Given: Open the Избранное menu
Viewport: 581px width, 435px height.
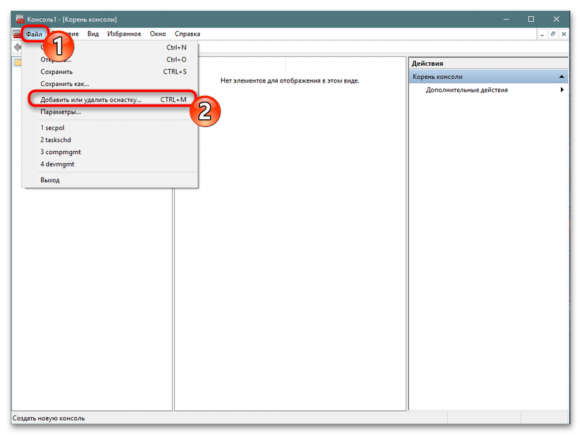Looking at the screenshot, I should point(124,34).
